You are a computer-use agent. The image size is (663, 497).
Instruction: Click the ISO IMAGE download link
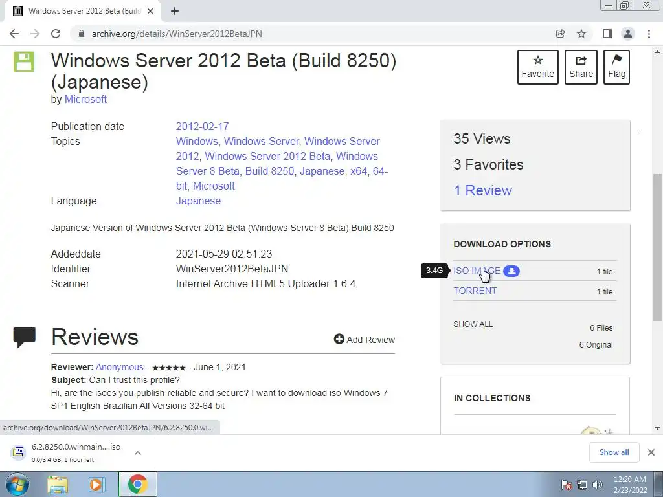click(477, 271)
